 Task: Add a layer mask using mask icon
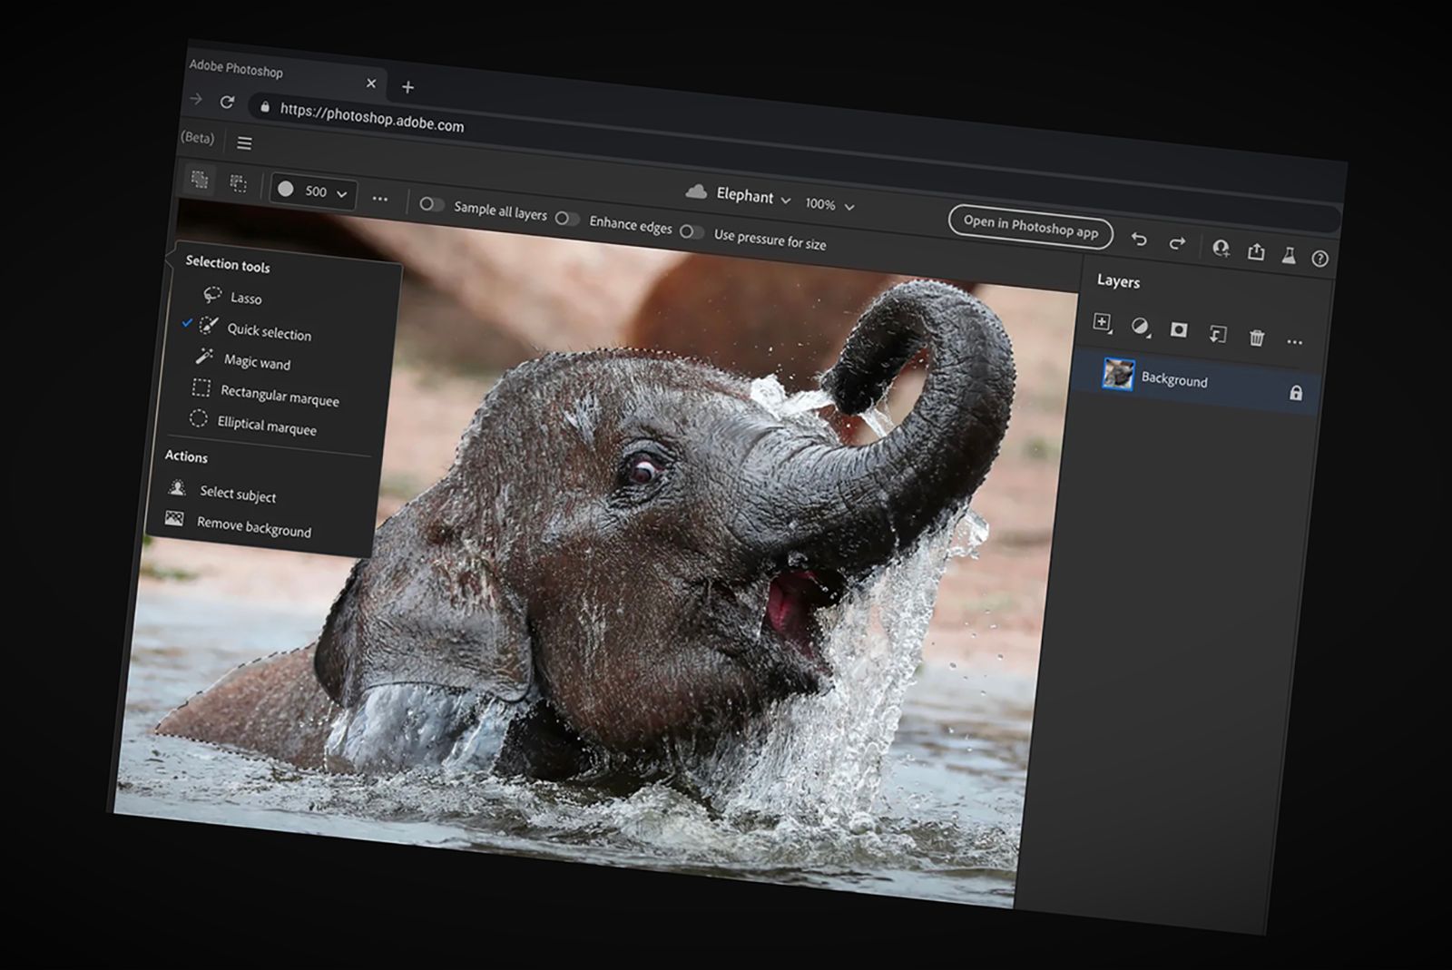pos(1178,329)
